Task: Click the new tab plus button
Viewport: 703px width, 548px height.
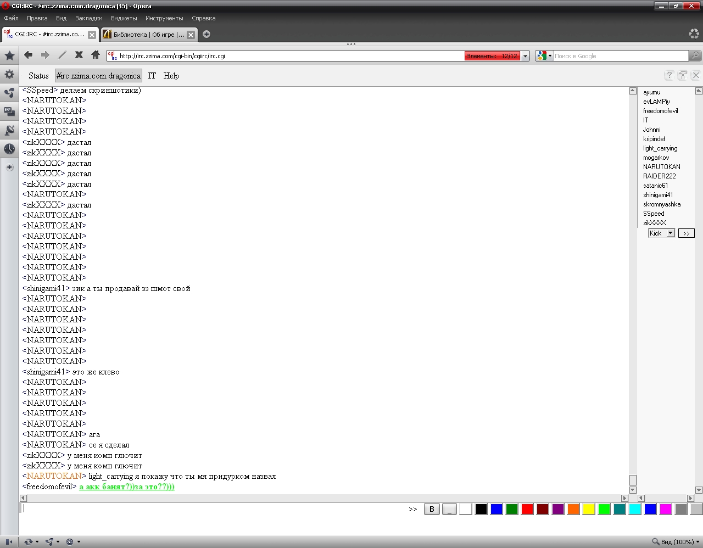Action: (x=207, y=34)
